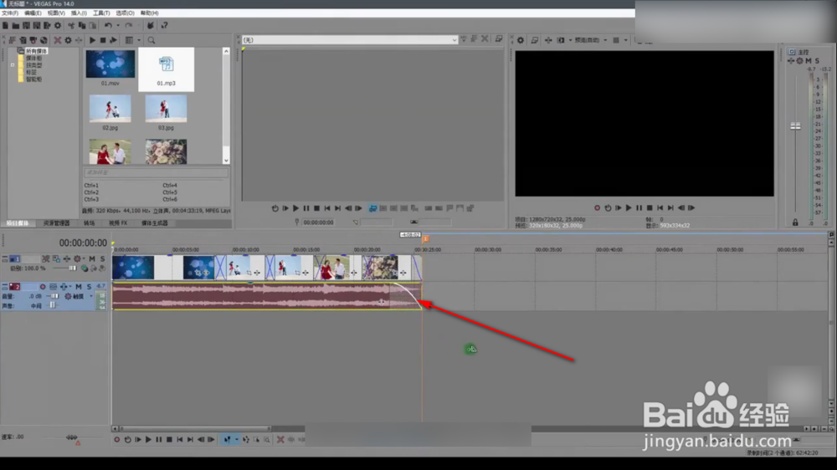Switch to the 媒体生成器 tab

(155, 223)
